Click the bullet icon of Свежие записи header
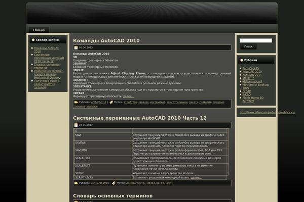 (x=33, y=40)
